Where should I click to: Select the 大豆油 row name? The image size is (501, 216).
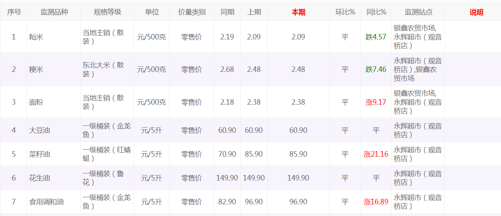click(x=40, y=130)
